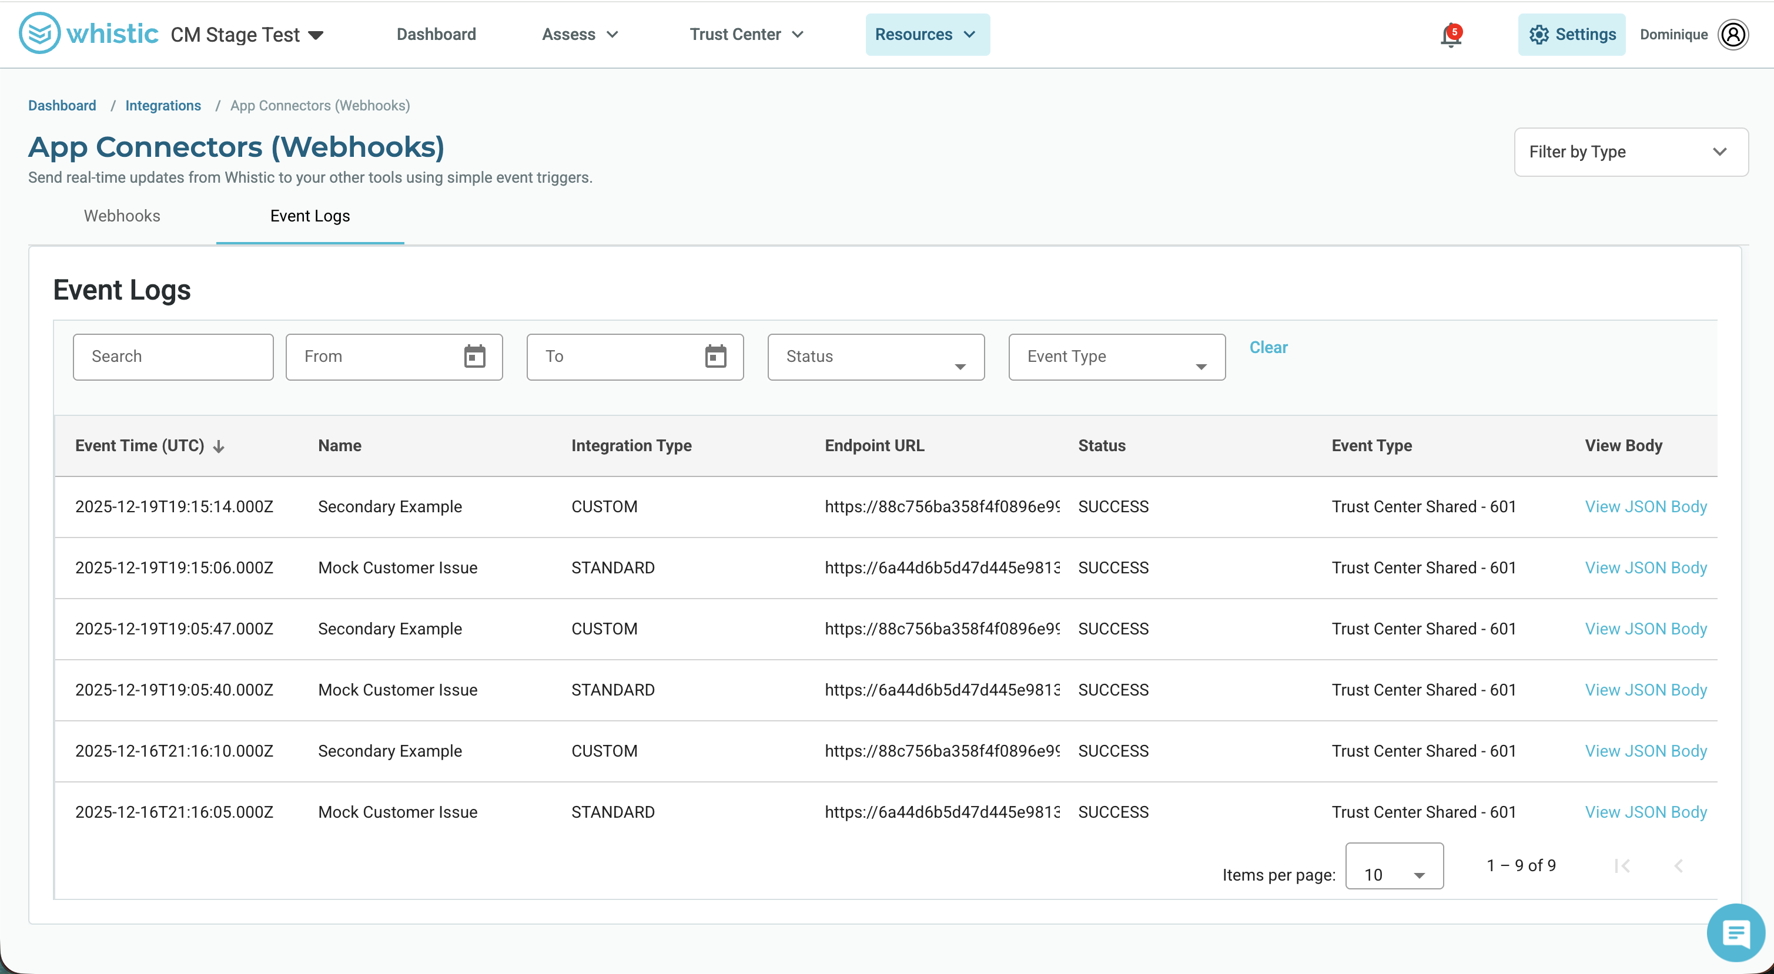Select timestamp 2025-12-16T21:16:10.000Z
This screenshot has width=1774, height=974.
tap(174, 751)
